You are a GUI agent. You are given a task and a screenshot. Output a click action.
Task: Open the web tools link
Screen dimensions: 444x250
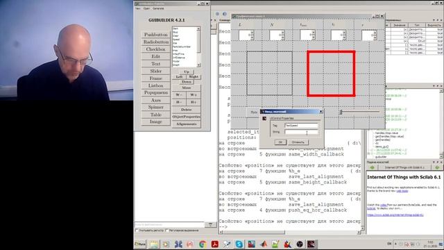(402, 191)
